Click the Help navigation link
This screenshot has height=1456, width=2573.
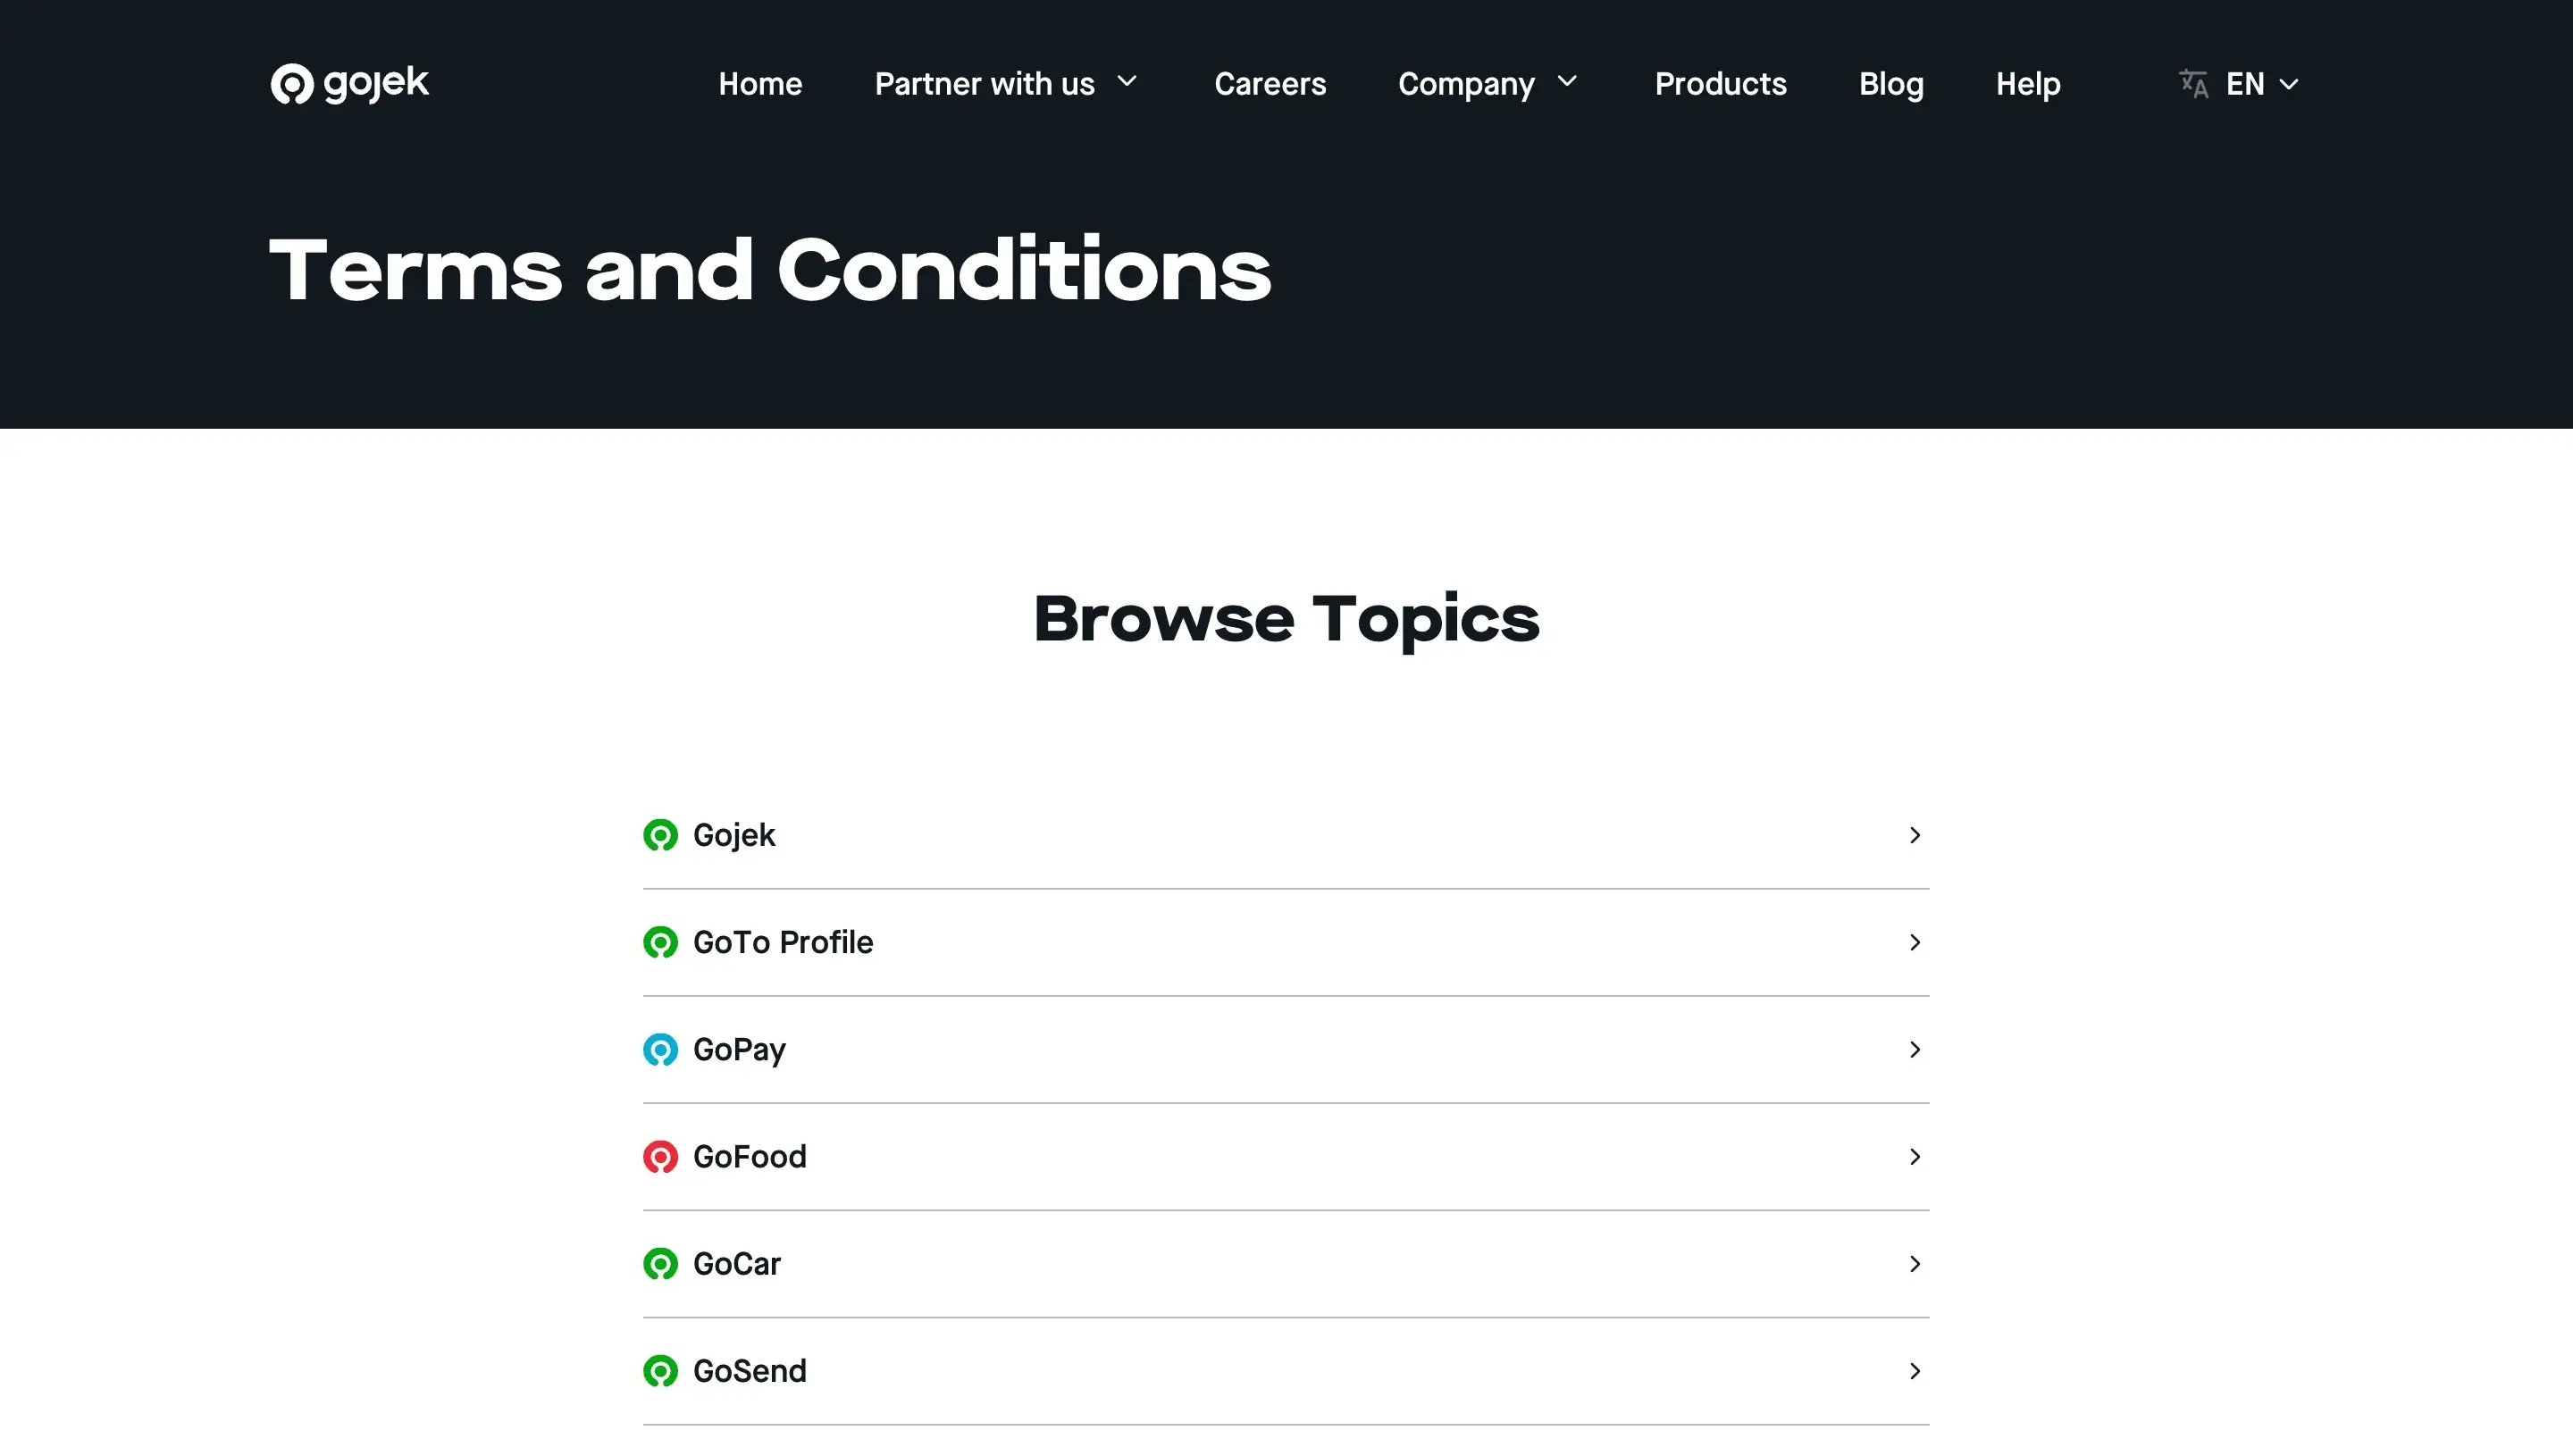coord(2027,83)
